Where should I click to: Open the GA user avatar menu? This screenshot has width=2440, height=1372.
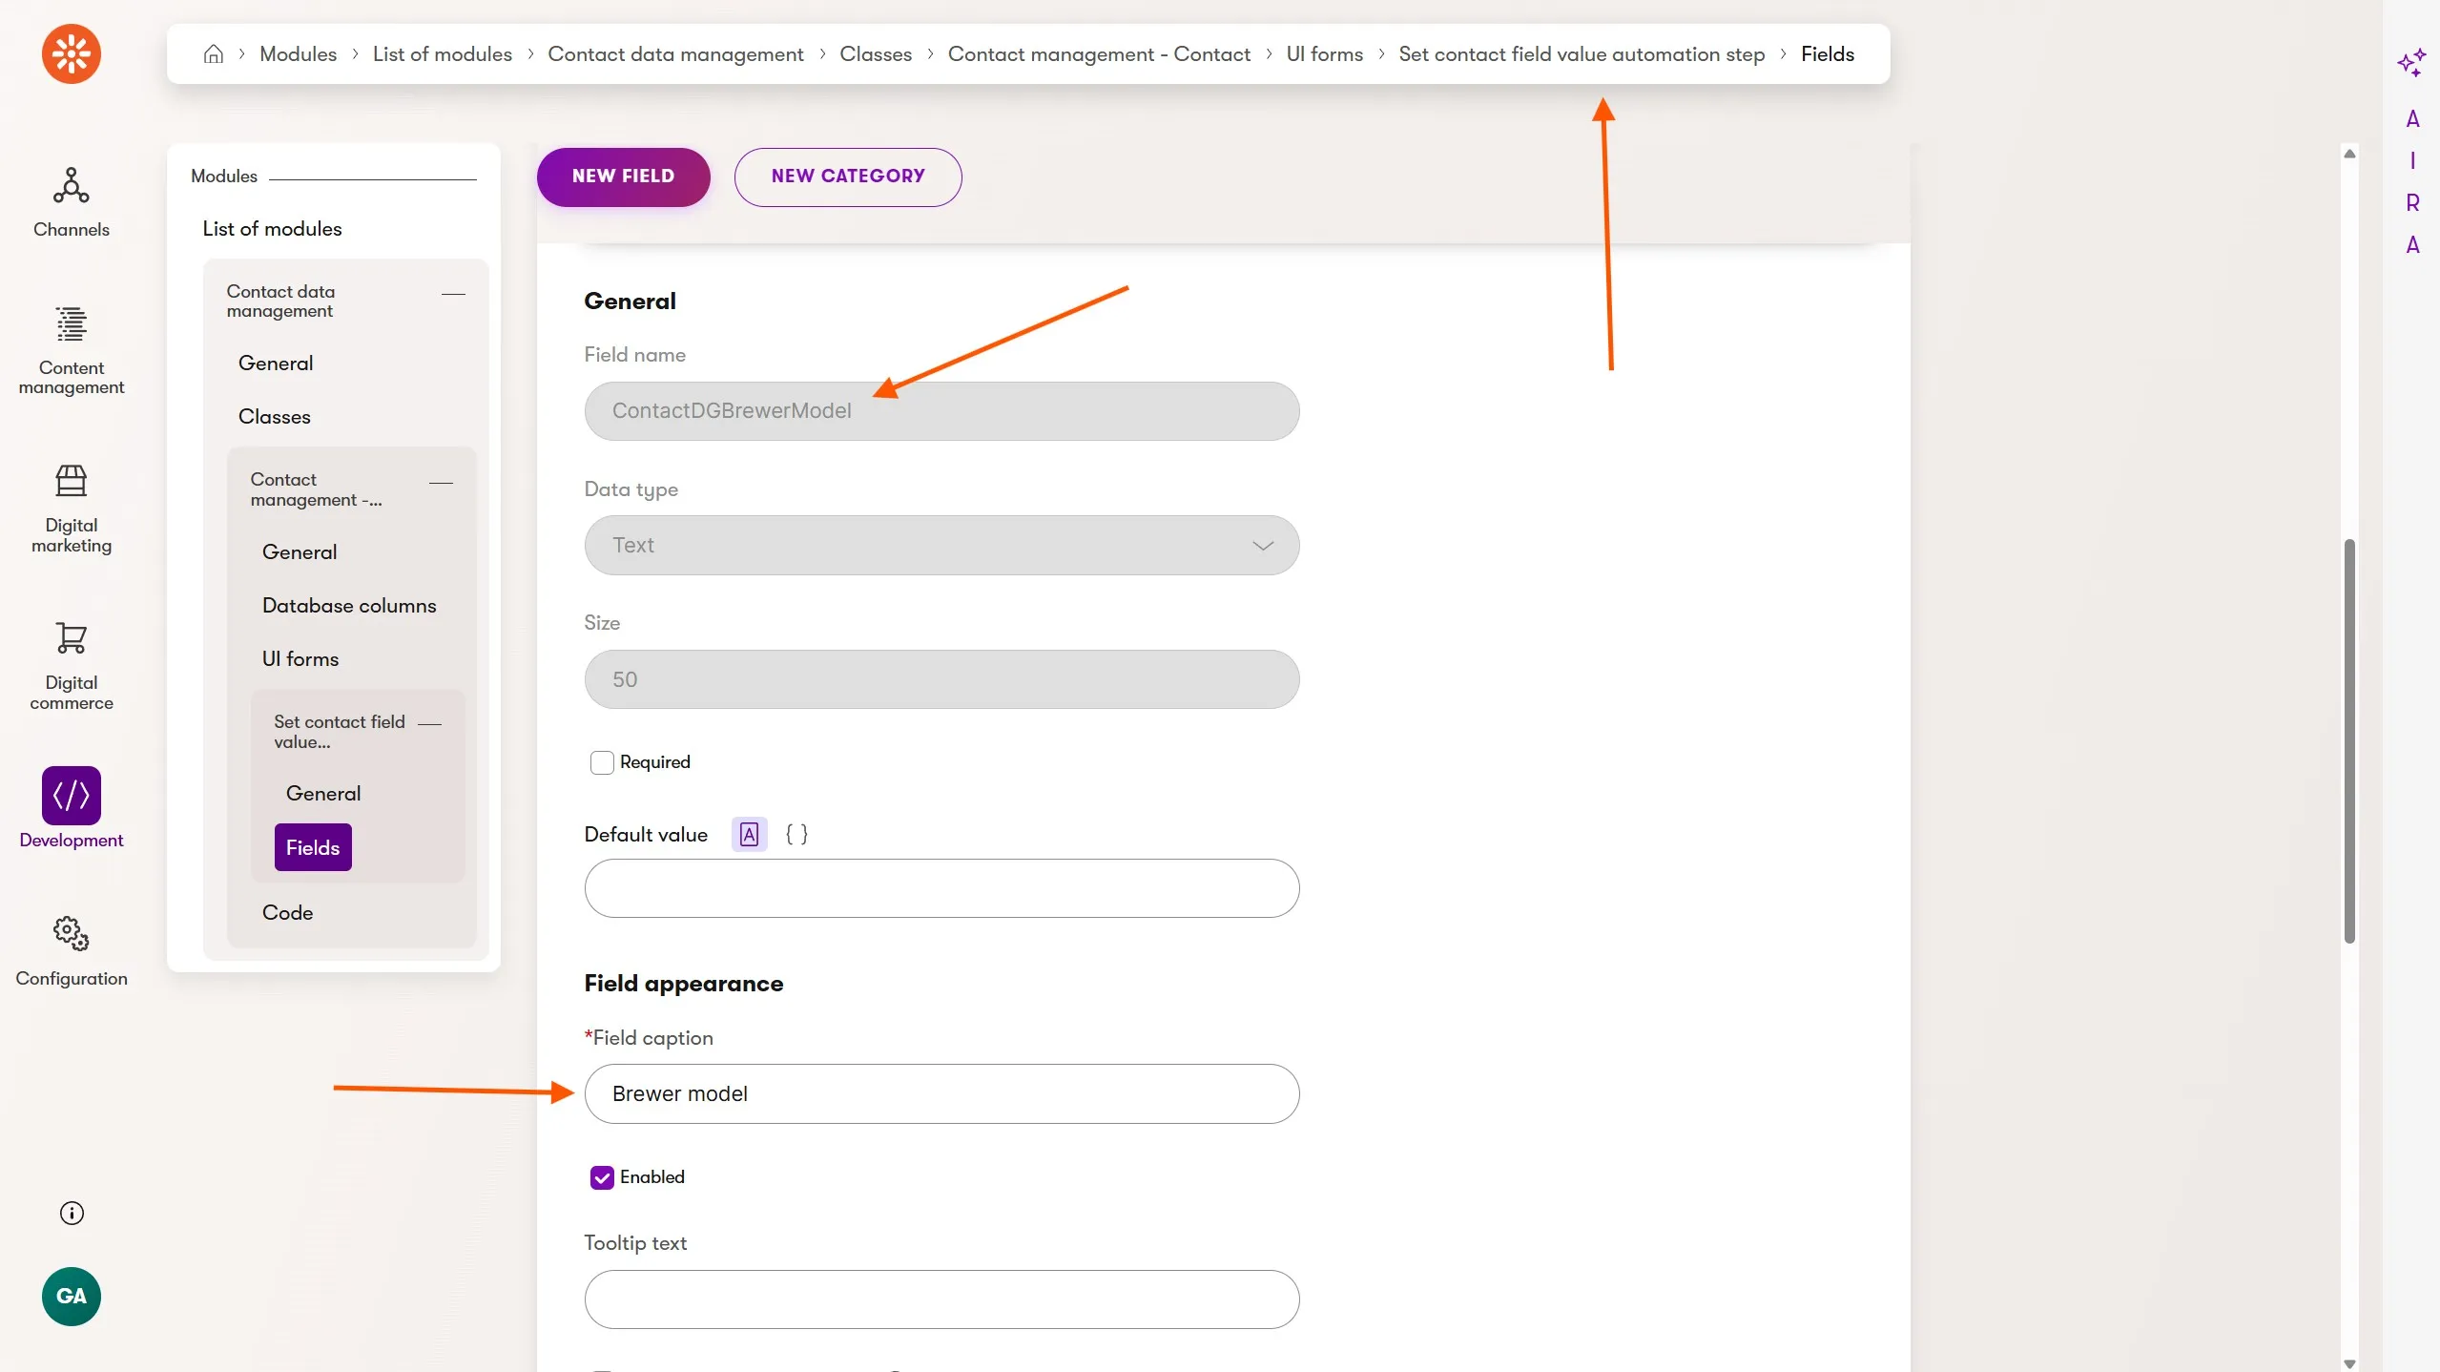coord(71,1296)
